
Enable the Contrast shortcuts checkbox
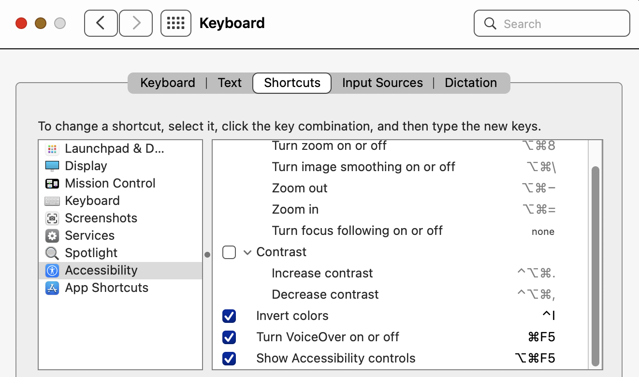pos(229,252)
